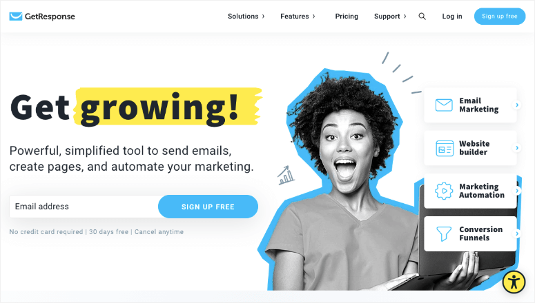Click arrow on Email Marketing card

pos(517,105)
